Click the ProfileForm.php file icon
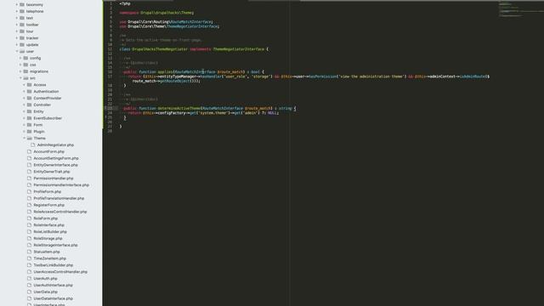 coord(30,191)
